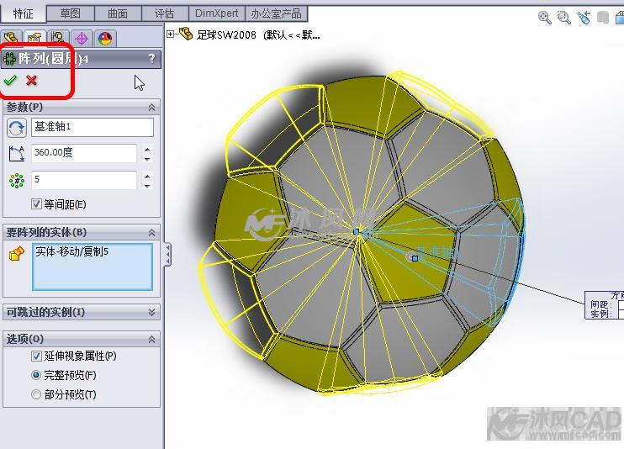This screenshot has height=449, width=624.
Task: Expand 足球SW2008 tree with plus sign
Action: click(171, 34)
